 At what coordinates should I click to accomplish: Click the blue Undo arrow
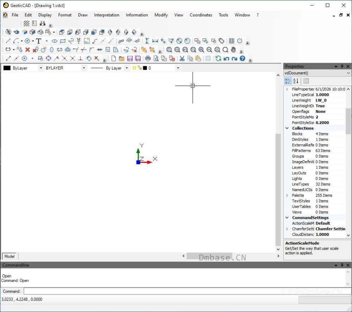226,59
